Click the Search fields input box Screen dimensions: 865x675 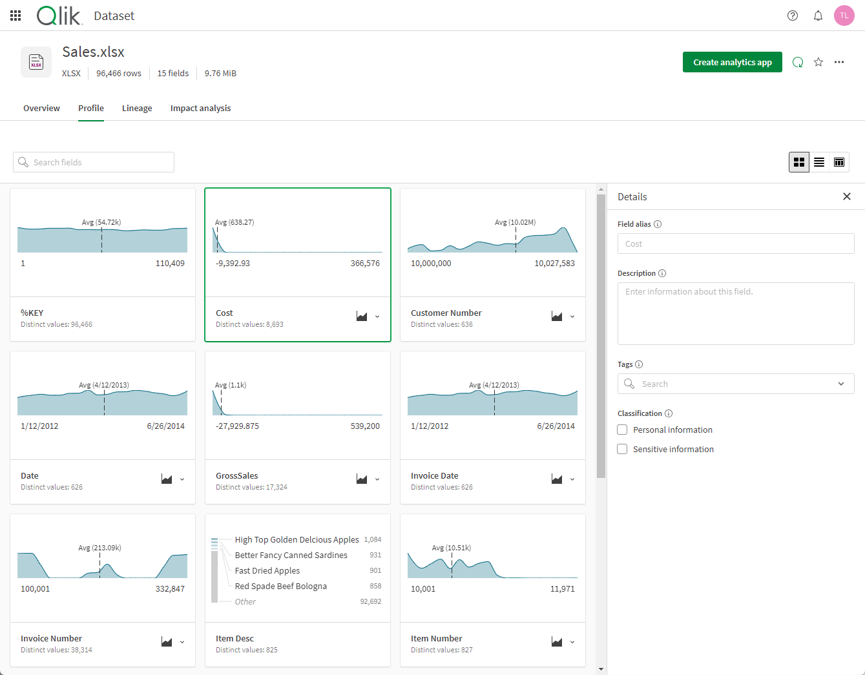94,162
